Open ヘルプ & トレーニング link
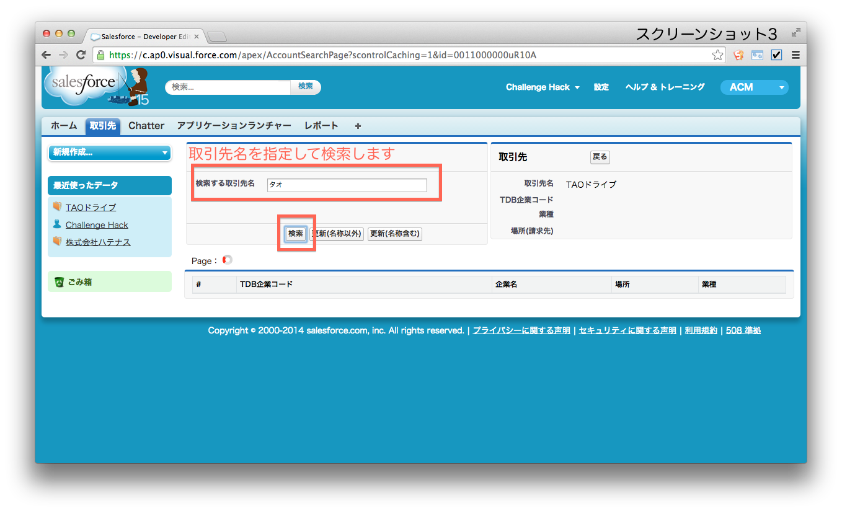Screen dimensions: 842x512 tap(665, 87)
